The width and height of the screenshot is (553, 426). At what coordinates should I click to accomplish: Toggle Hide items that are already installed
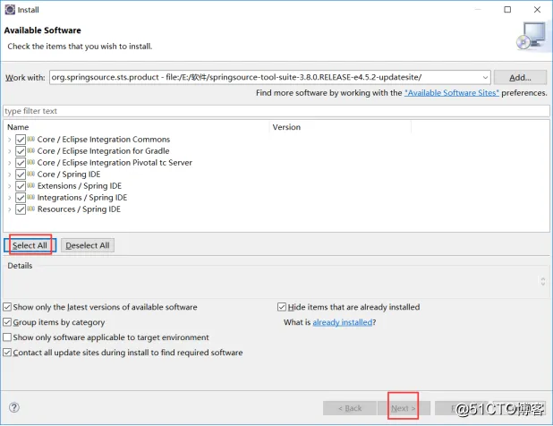(x=282, y=307)
